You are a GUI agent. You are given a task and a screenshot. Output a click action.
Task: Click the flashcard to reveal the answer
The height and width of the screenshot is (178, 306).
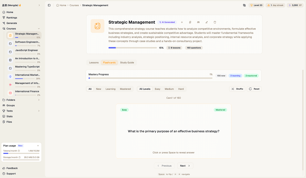174,131
